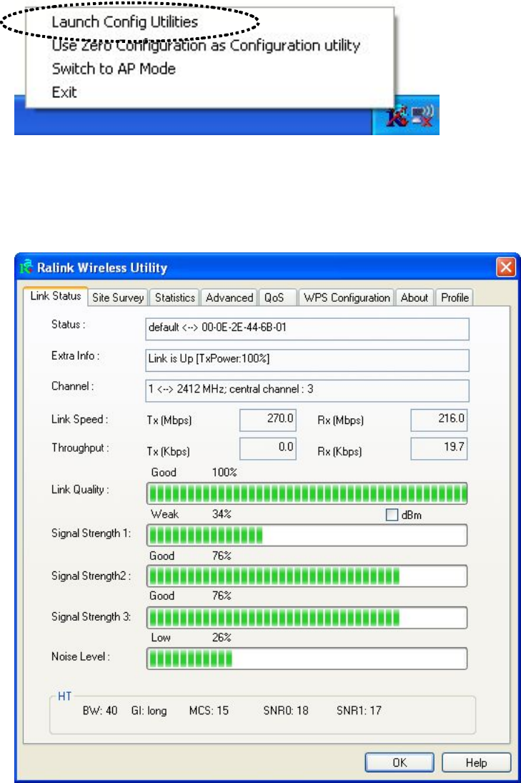Screen dimensions: 521x783
Task: Click the 'Noise Level :' label
Action: pyautogui.click(x=80, y=656)
